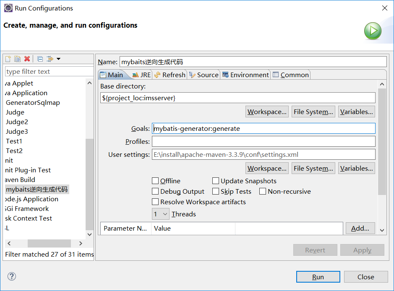Select the GeneratorSqlmap configuration
The image size is (394, 291).
click(33, 102)
